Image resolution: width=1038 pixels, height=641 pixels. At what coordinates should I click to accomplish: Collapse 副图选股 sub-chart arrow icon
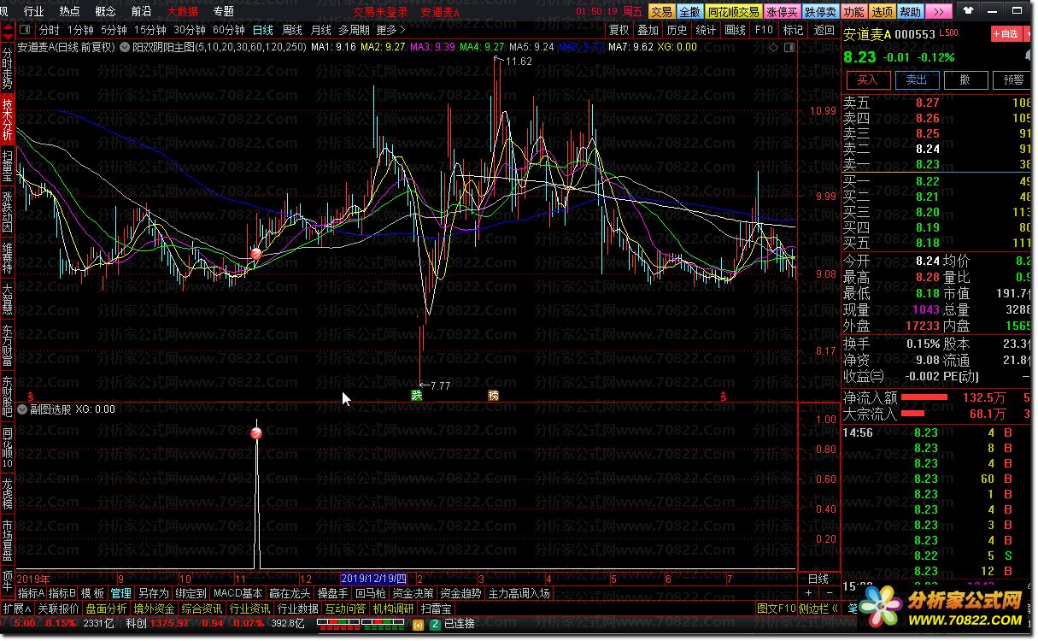tap(21, 409)
